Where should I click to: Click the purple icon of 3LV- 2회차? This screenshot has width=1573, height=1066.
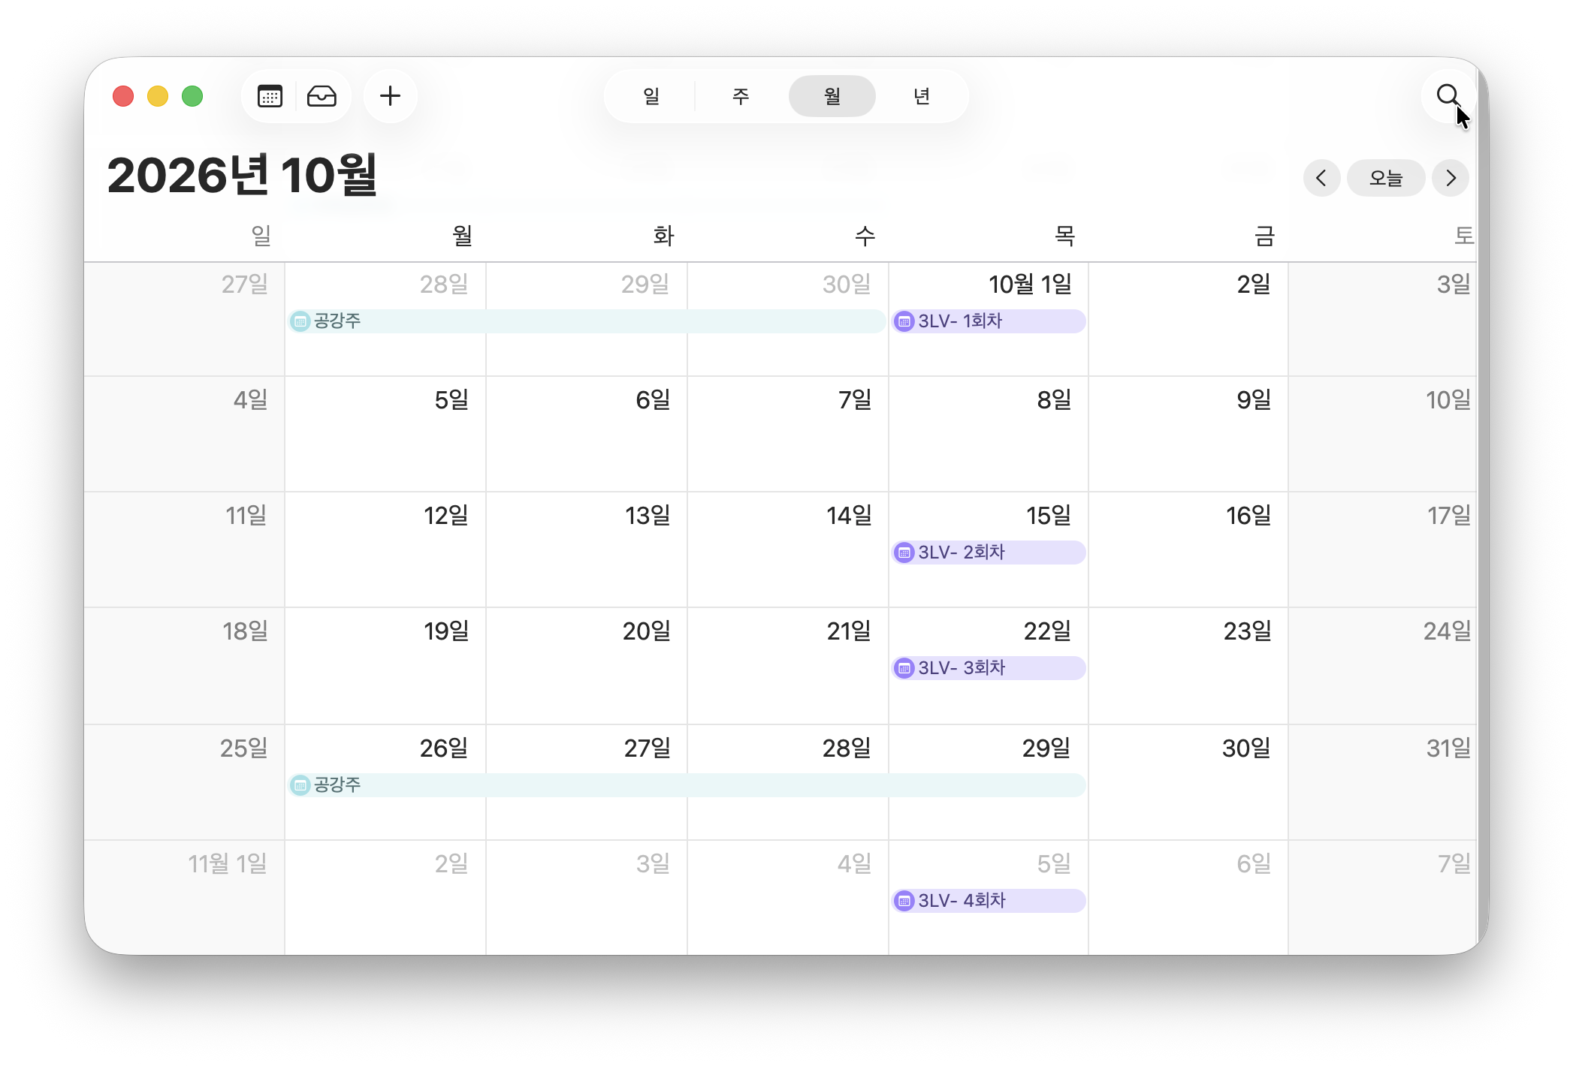click(x=904, y=553)
